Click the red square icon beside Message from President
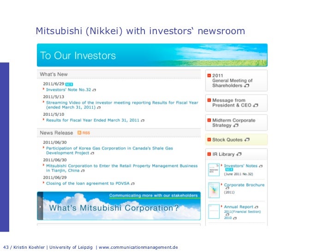The image size is (336, 252). click(209, 100)
